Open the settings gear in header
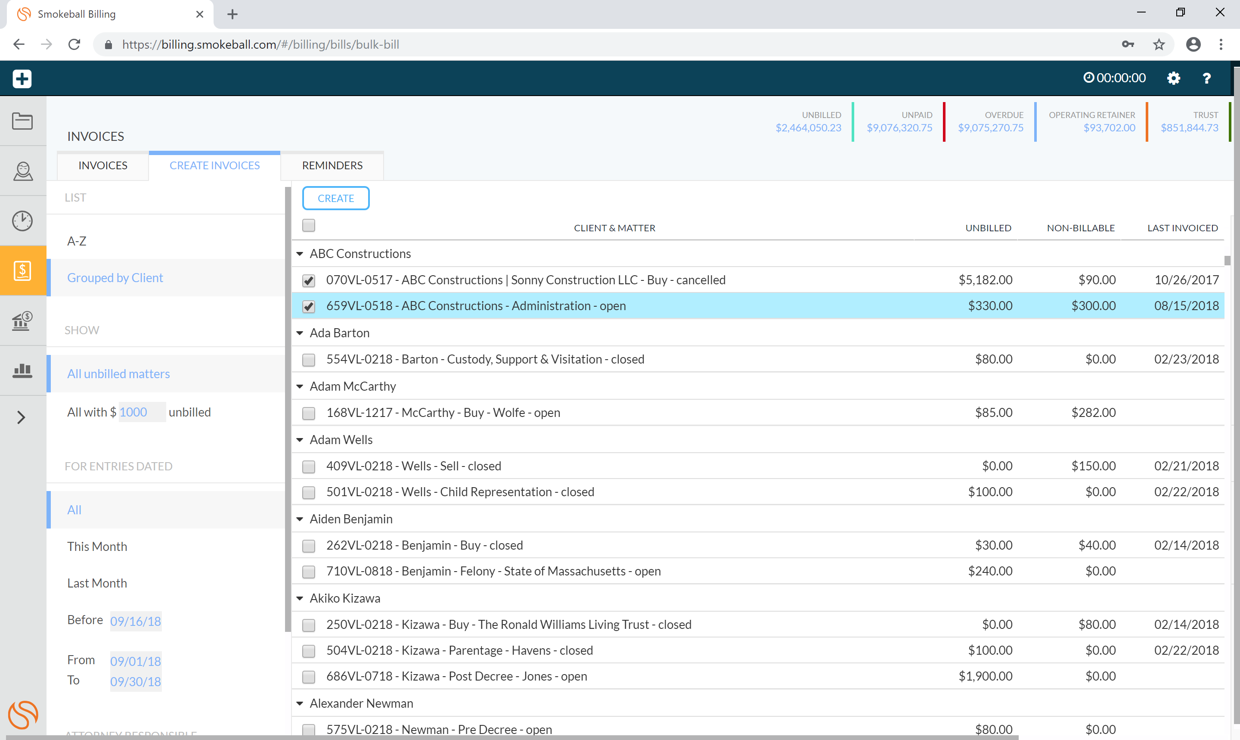This screenshot has width=1240, height=740. tap(1173, 78)
